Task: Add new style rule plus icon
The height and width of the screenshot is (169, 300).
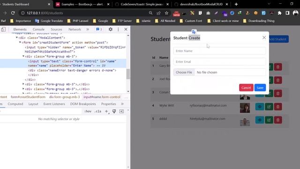Action: tap(106, 111)
